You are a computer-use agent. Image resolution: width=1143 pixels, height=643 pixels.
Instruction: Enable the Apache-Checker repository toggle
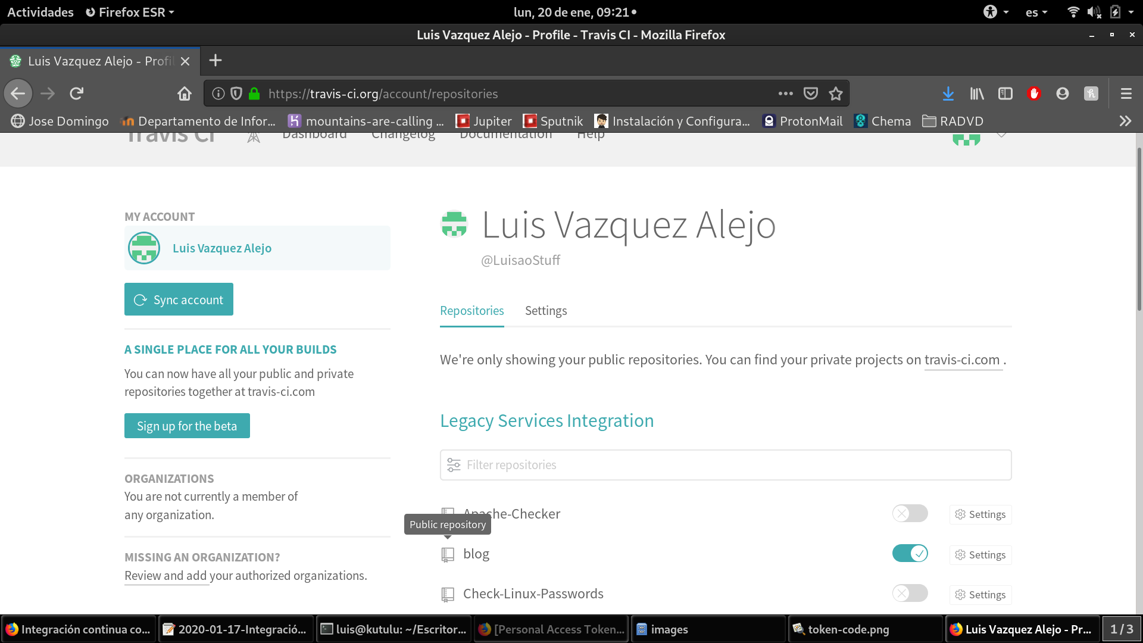point(910,513)
